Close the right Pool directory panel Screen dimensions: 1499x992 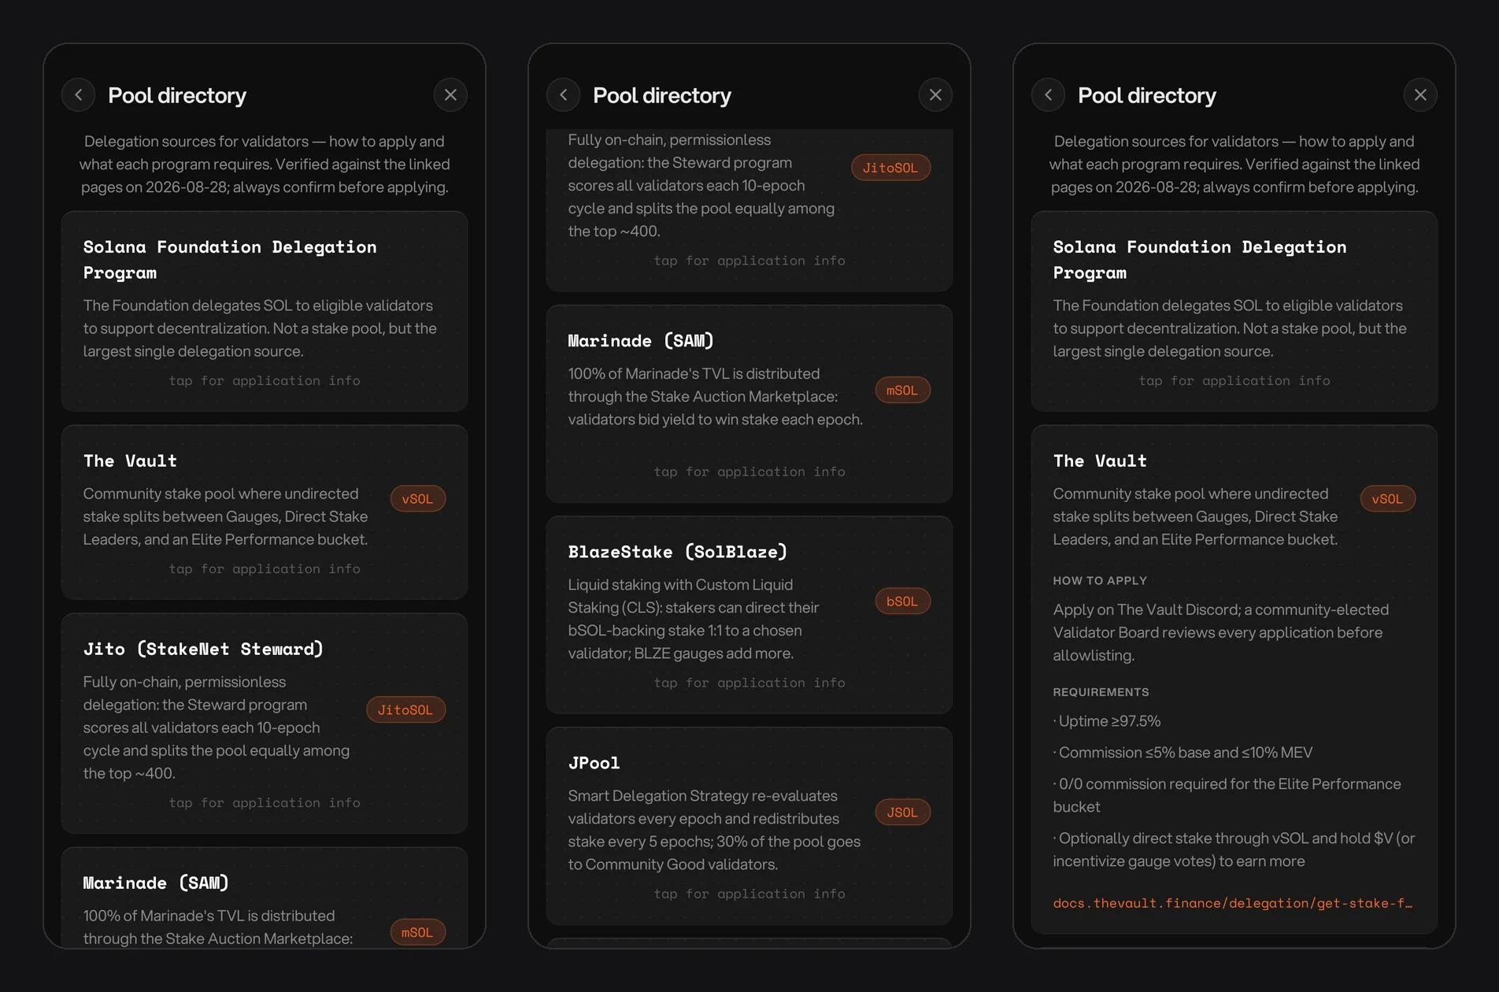click(1420, 95)
